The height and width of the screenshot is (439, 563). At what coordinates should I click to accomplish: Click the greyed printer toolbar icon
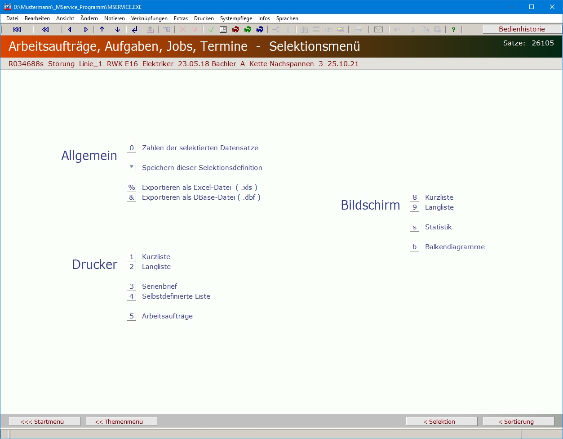(358, 30)
